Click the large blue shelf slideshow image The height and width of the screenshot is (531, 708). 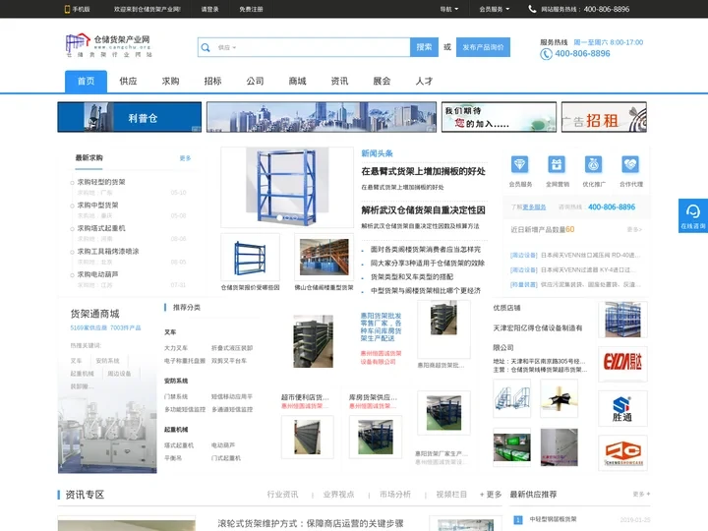pyautogui.click(x=287, y=187)
